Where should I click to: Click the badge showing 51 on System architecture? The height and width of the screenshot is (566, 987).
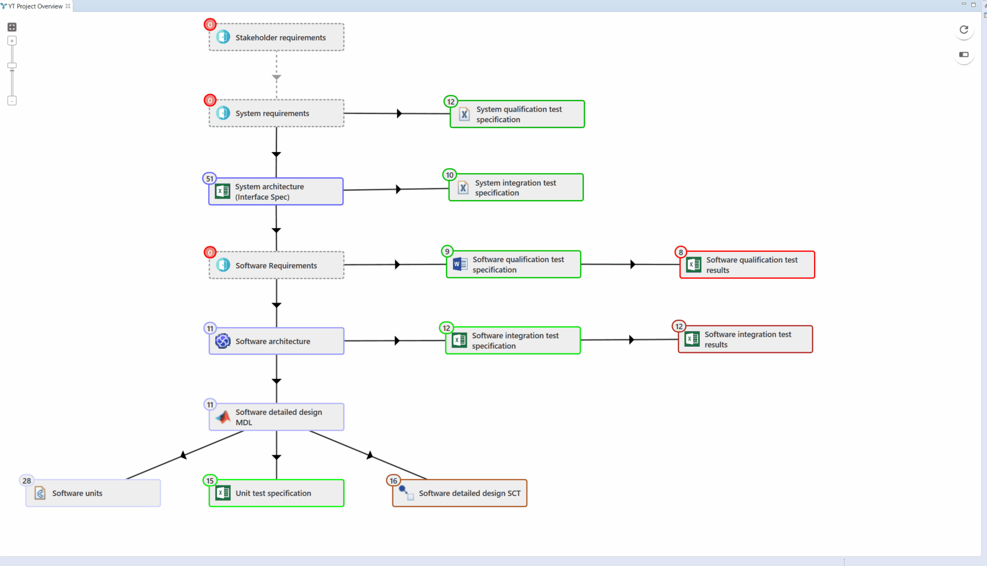pos(209,178)
